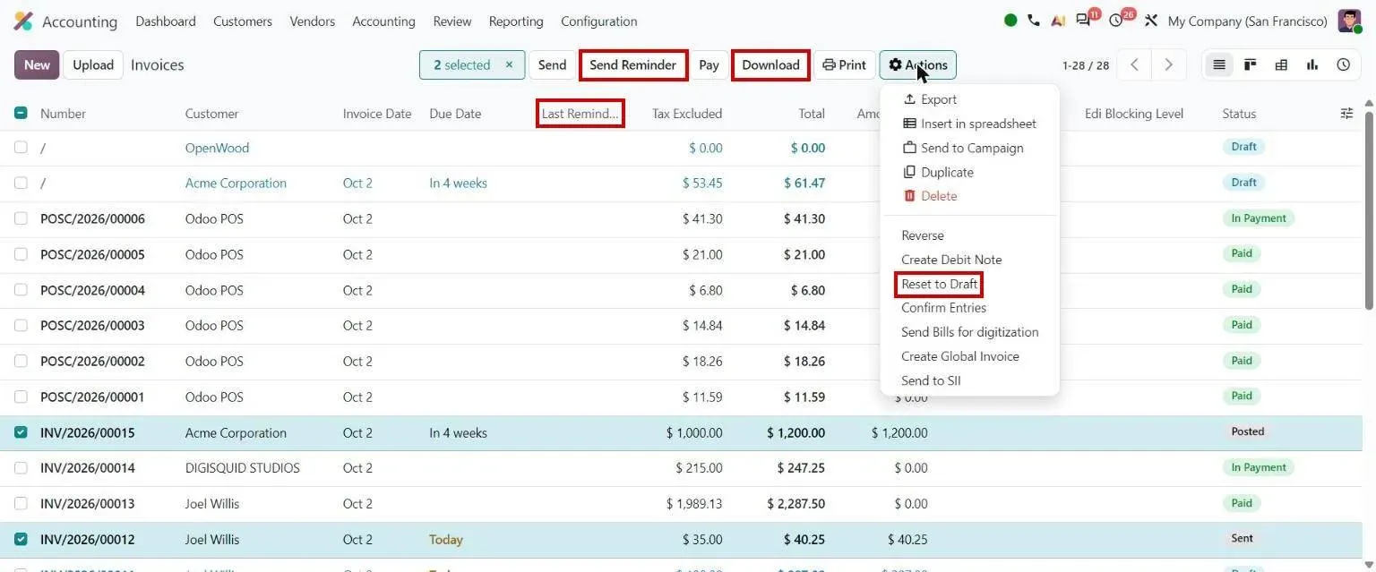Choose Reset to Draft
The height and width of the screenshot is (572, 1376).
pyautogui.click(x=939, y=284)
